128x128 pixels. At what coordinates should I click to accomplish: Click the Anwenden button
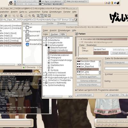coord(113,95)
